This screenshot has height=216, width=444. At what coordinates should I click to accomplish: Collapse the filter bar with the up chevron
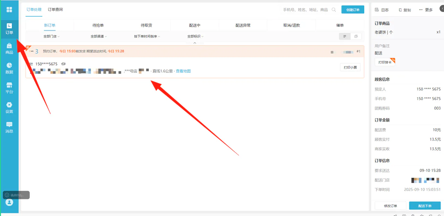(195, 43)
